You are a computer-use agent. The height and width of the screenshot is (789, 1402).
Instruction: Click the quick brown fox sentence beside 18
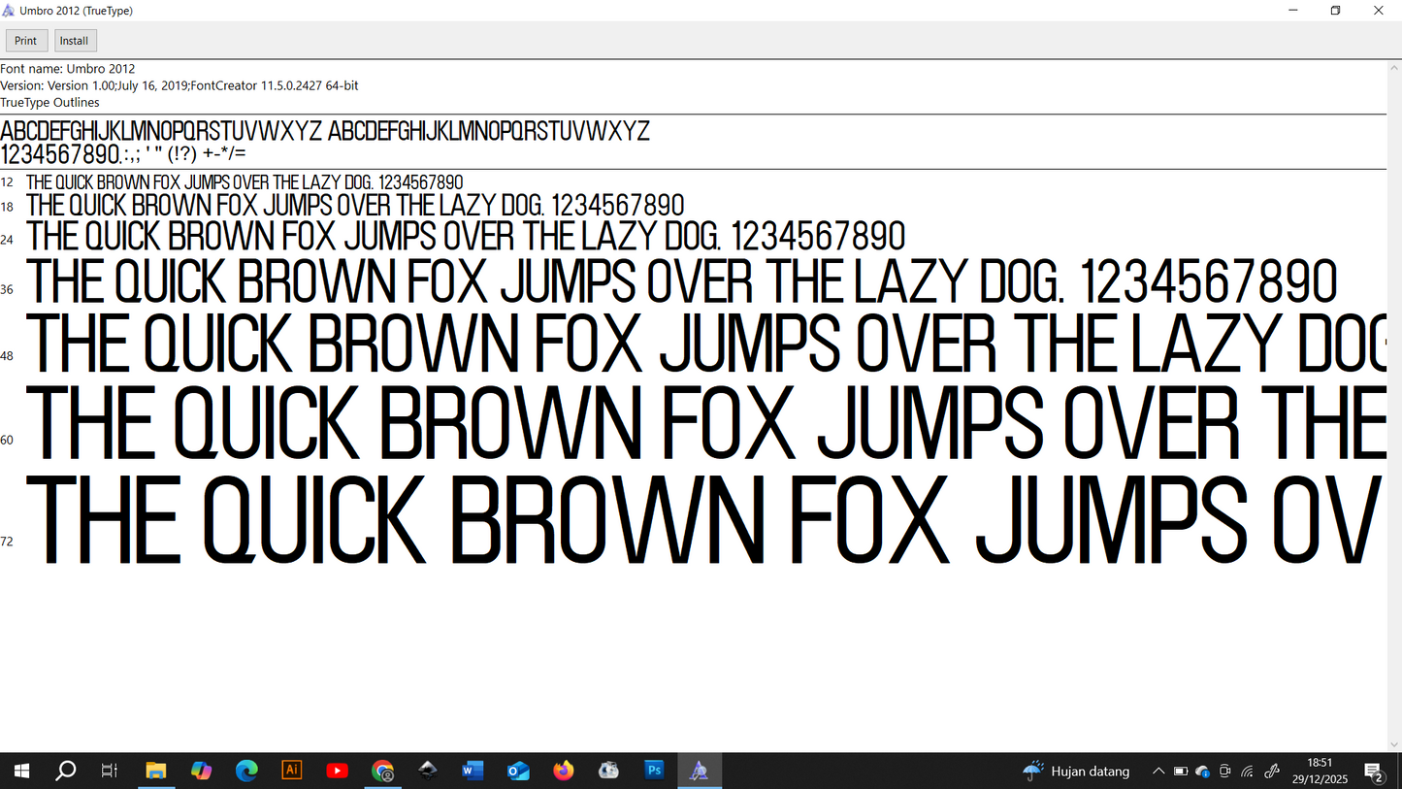(355, 206)
